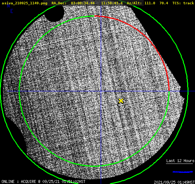Click the RA value 03:00:34.44
This screenshot has height=184, width=195.
coord(83,3)
